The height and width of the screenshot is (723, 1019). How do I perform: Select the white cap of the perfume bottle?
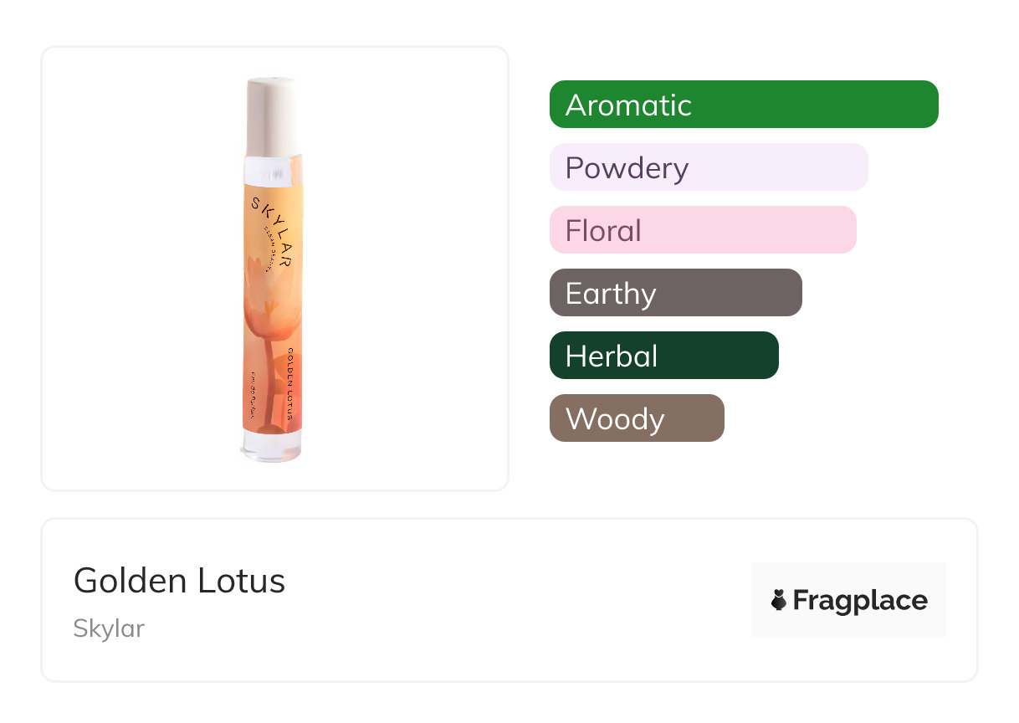(272, 116)
